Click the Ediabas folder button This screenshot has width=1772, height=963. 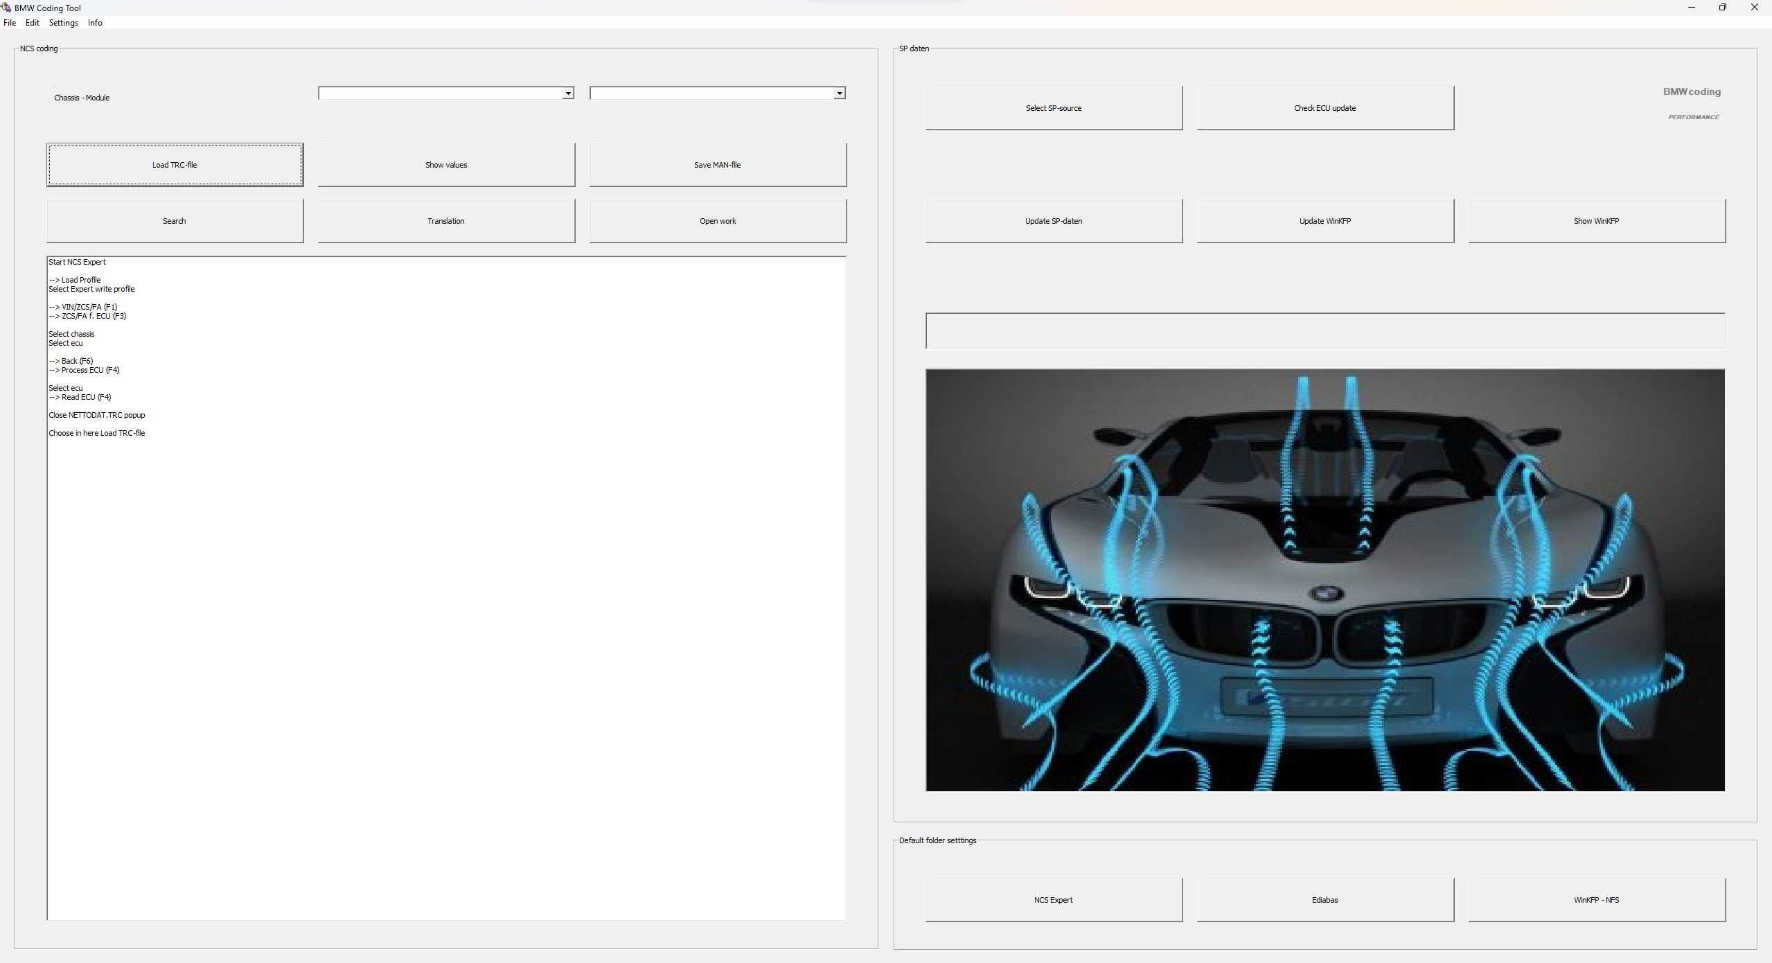pyautogui.click(x=1325, y=900)
